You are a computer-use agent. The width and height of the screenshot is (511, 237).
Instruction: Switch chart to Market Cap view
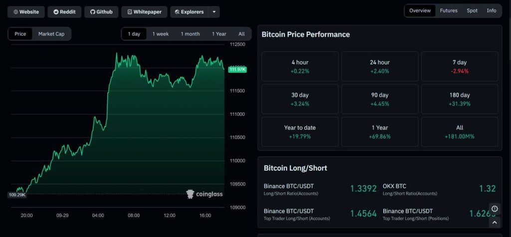(x=51, y=34)
